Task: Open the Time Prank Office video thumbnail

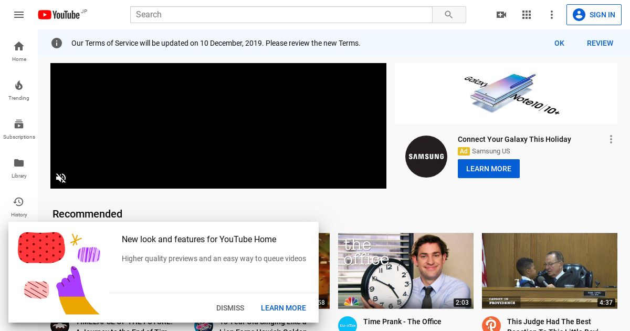Action: 406,271
